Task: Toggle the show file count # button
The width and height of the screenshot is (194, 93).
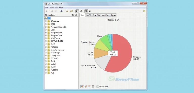Action: pyautogui.click(x=90, y=11)
